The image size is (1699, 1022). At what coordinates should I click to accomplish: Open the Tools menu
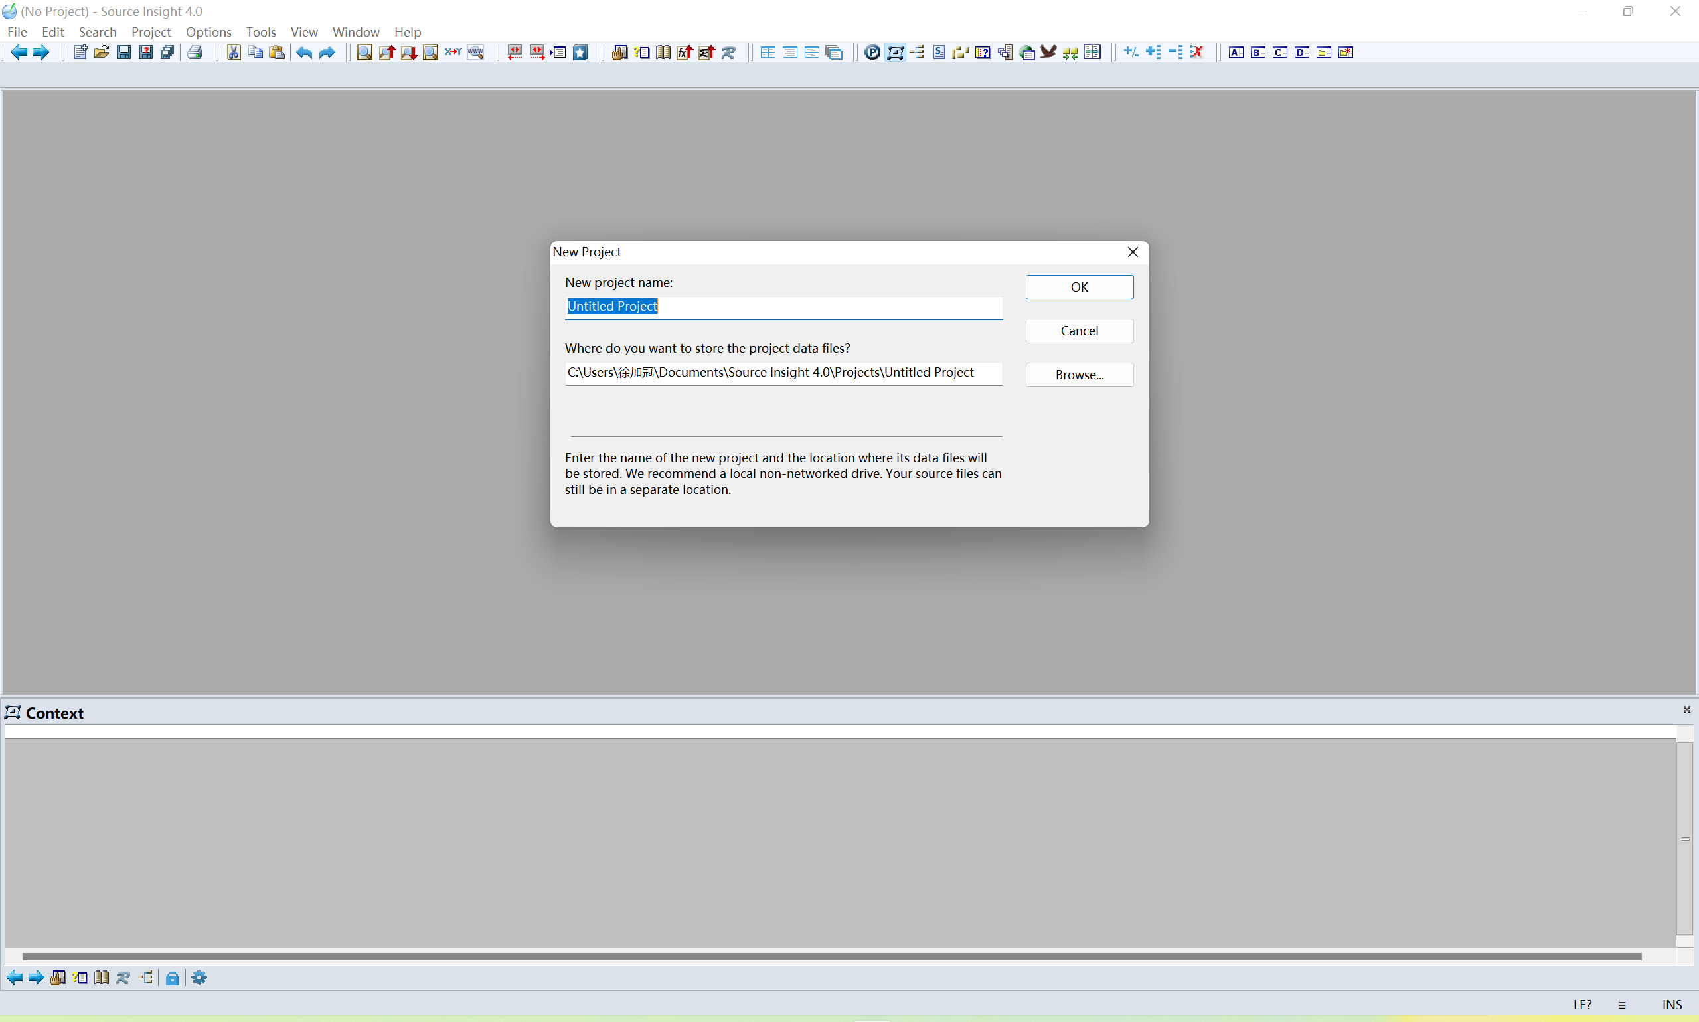click(261, 32)
